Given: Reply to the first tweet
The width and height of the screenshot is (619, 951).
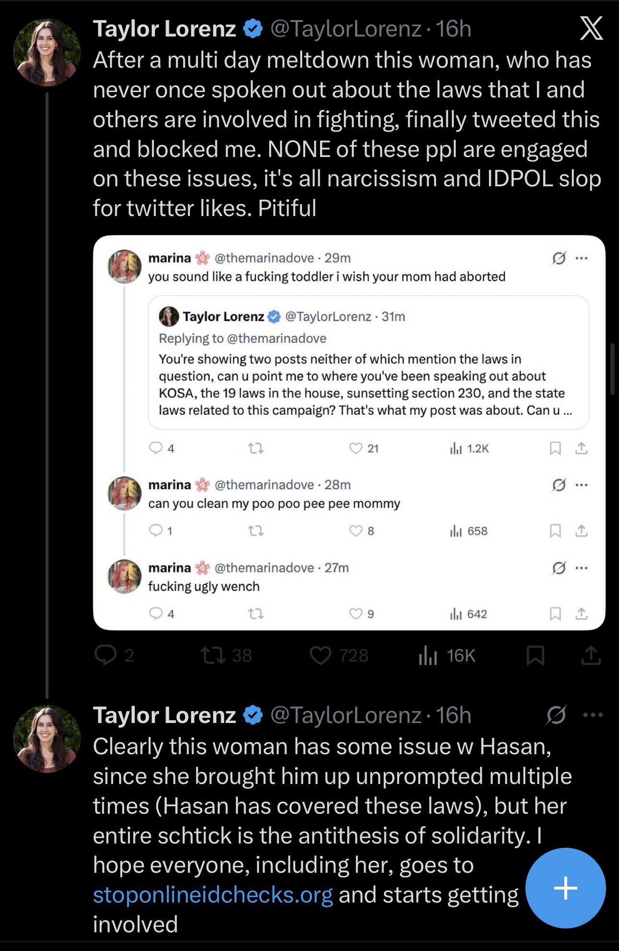Looking at the screenshot, I should [x=105, y=655].
